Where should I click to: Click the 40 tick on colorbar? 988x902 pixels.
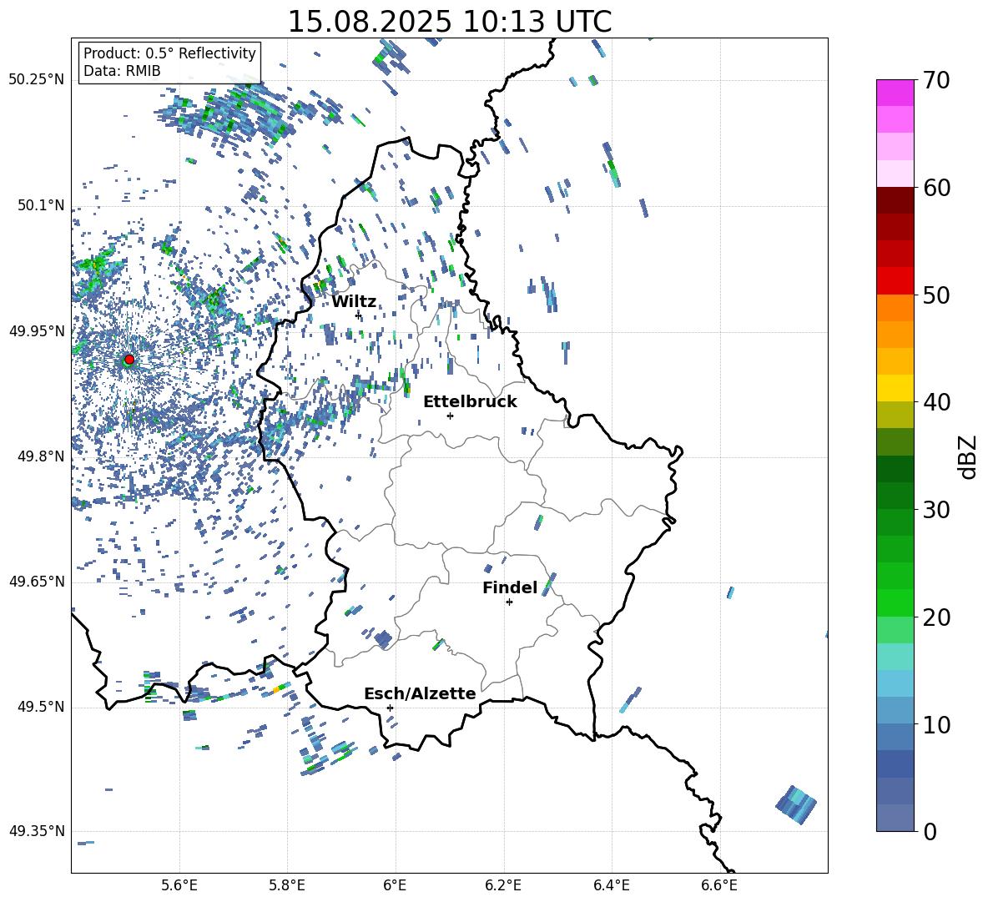[936, 402]
